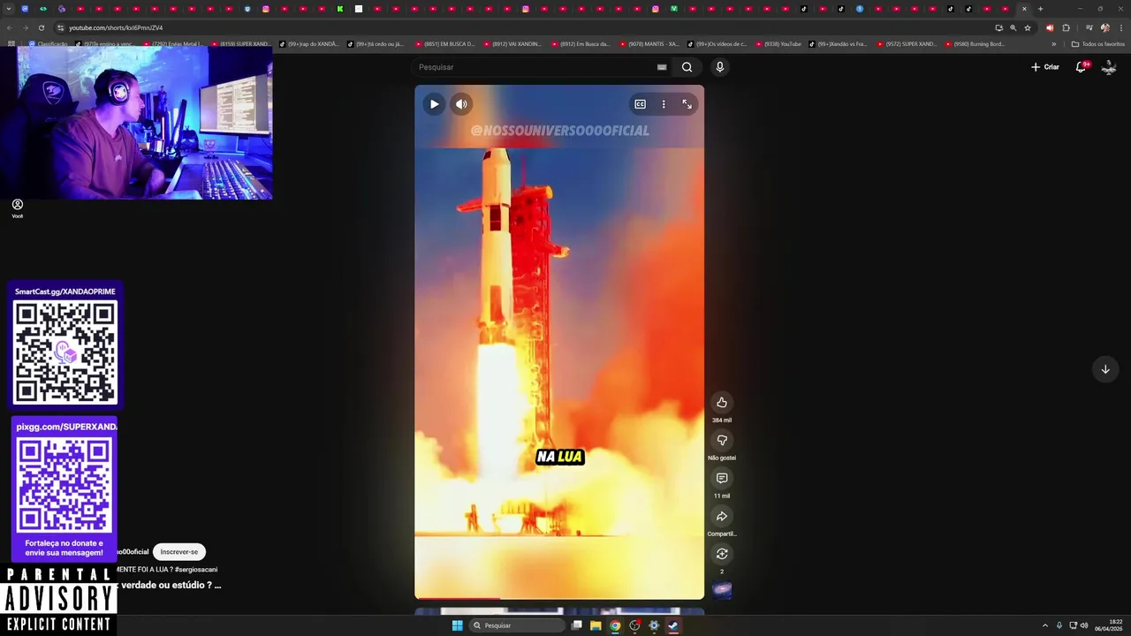1131x636 pixels.
Task: Open the Chrome profile avatar
Action: pyautogui.click(x=1105, y=27)
